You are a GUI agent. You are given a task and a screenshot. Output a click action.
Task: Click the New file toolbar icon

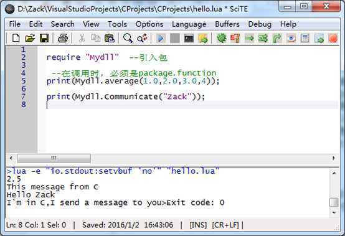click(16, 38)
